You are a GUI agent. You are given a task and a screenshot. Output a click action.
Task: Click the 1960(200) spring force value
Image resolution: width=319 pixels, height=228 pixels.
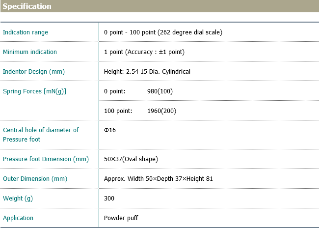pos(161,111)
